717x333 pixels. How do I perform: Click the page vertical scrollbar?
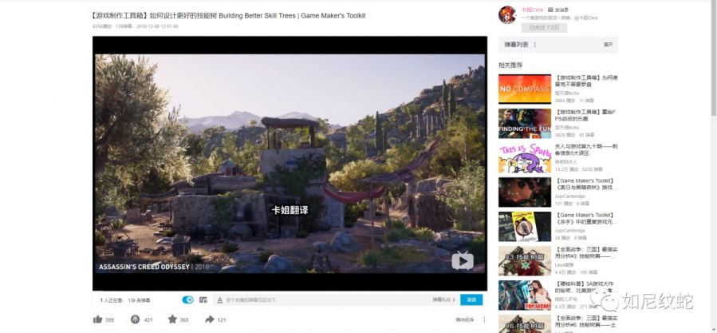pos(713,57)
